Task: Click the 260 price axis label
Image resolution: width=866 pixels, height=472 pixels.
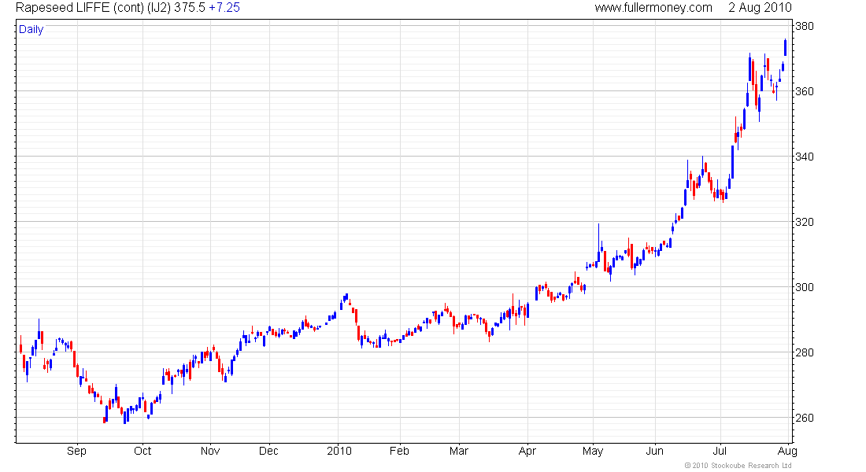Action: point(804,418)
